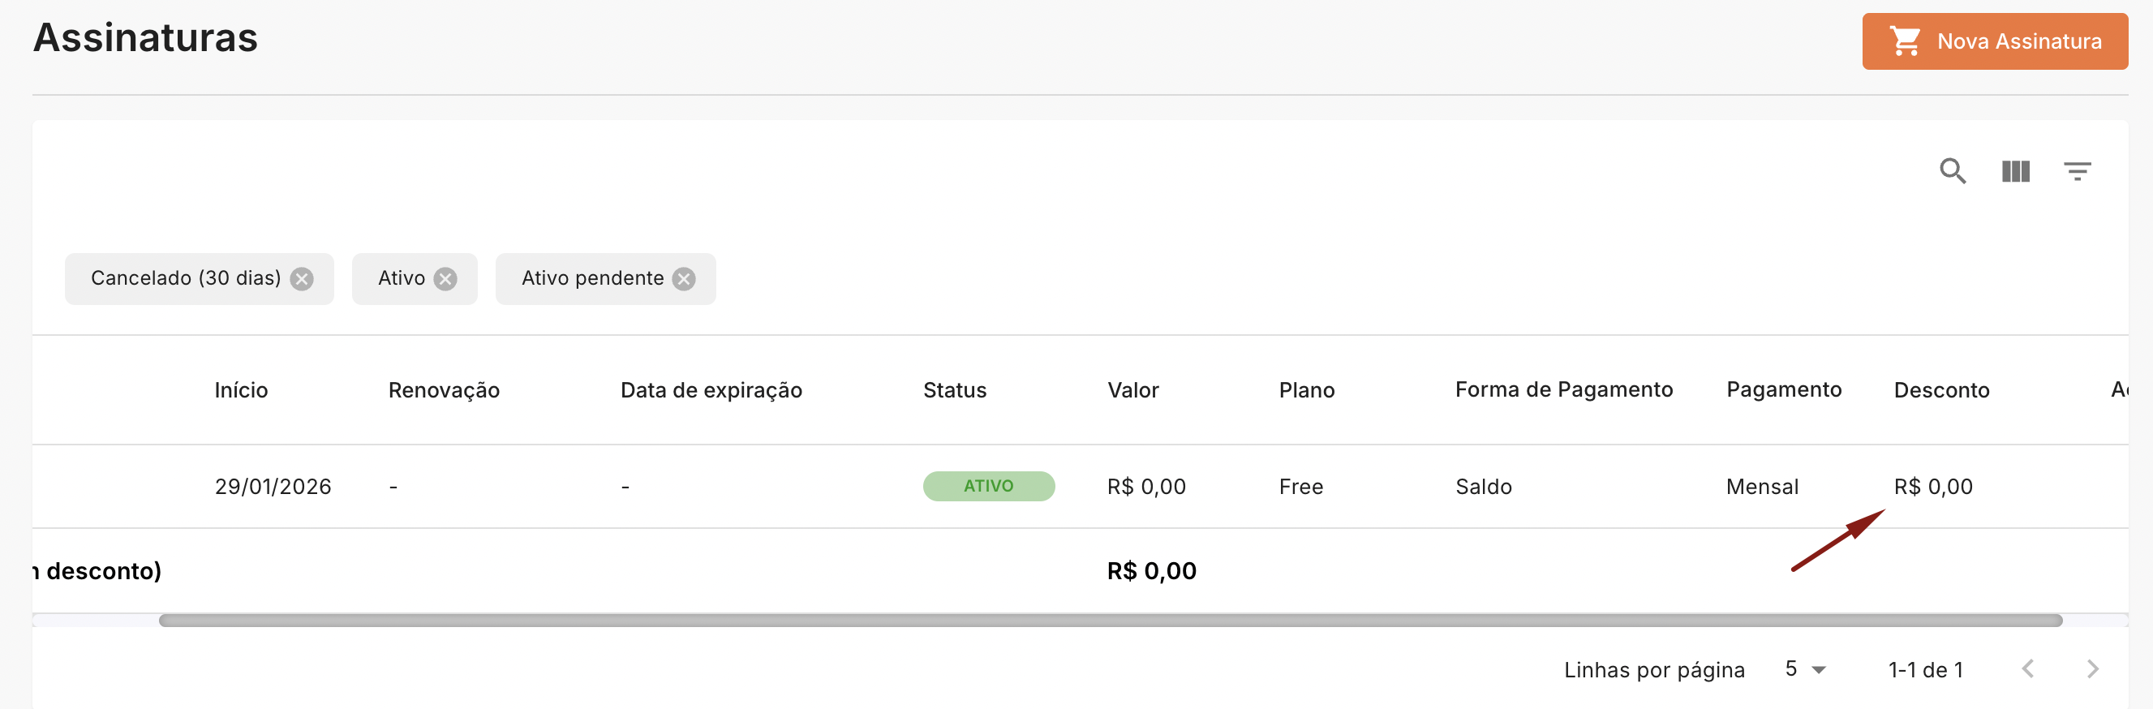Click the shopping cart icon
This screenshot has height=709, width=2153.
[1905, 41]
